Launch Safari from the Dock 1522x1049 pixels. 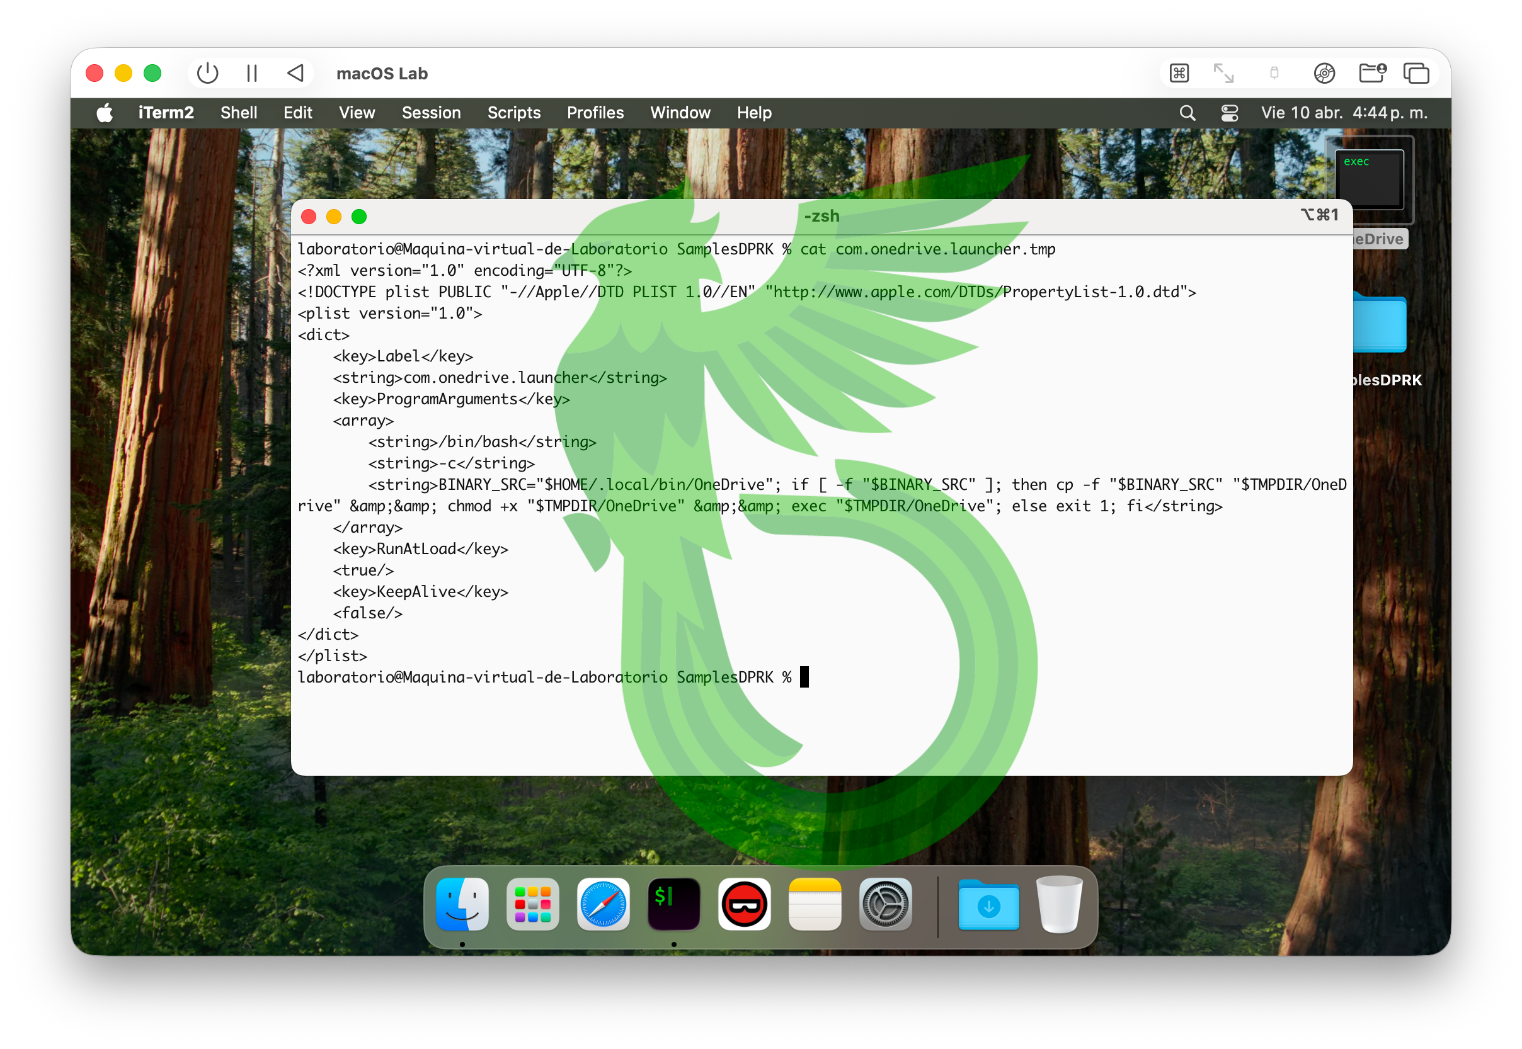pyautogui.click(x=603, y=904)
